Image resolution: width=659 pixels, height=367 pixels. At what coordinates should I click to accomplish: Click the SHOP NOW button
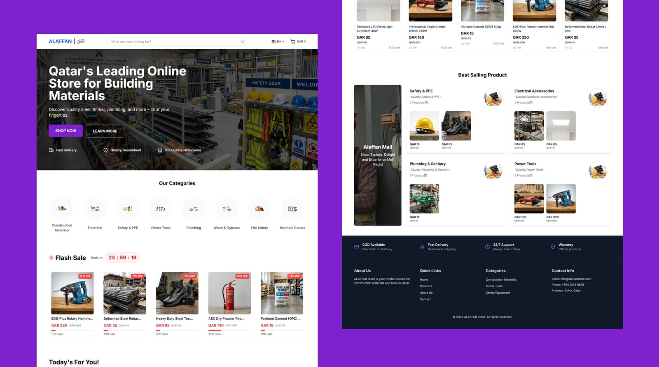click(66, 131)
